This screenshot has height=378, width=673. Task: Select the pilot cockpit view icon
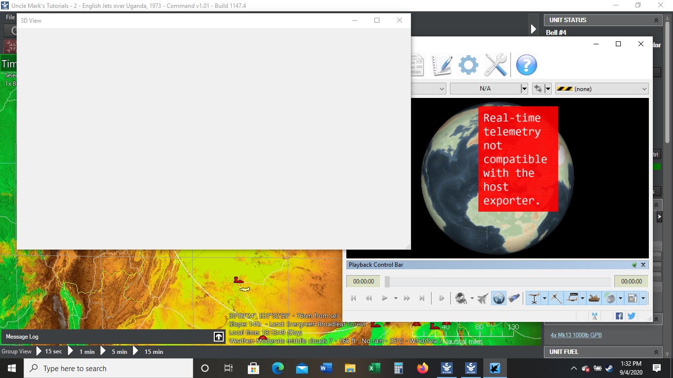click(x=461, y=298)
